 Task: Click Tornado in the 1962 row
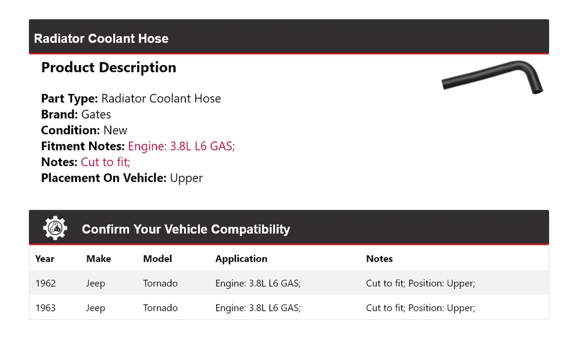pyautogui.click(x=160, y=284)
